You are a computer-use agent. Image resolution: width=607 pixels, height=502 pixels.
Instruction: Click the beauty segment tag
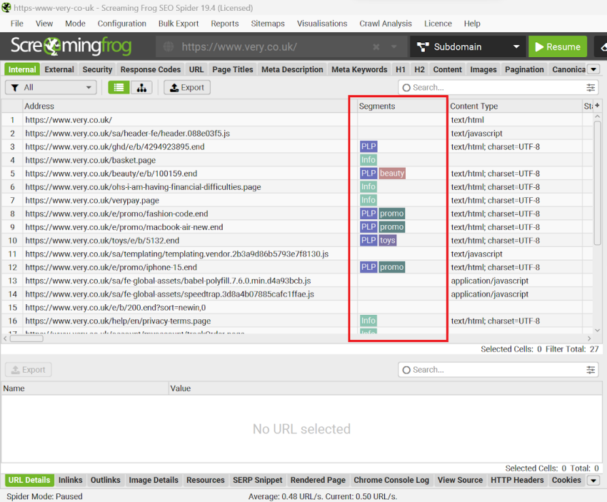[x=392, y=174]
